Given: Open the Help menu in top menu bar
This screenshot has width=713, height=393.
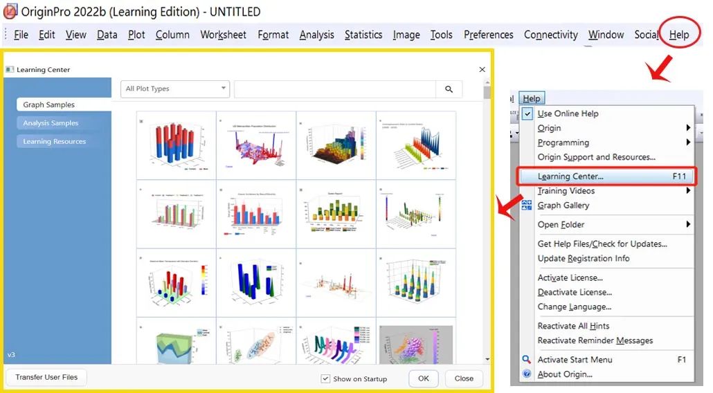Looking at the screenshot, I should (x=679, y=35).
